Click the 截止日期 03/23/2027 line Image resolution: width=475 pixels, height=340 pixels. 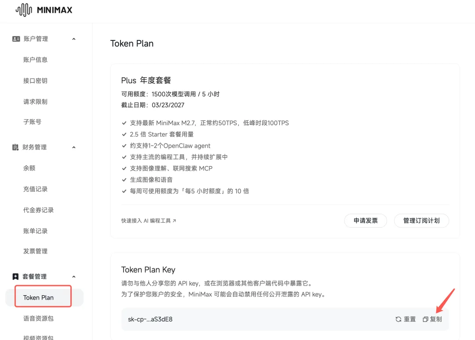(x=153, y=105)
